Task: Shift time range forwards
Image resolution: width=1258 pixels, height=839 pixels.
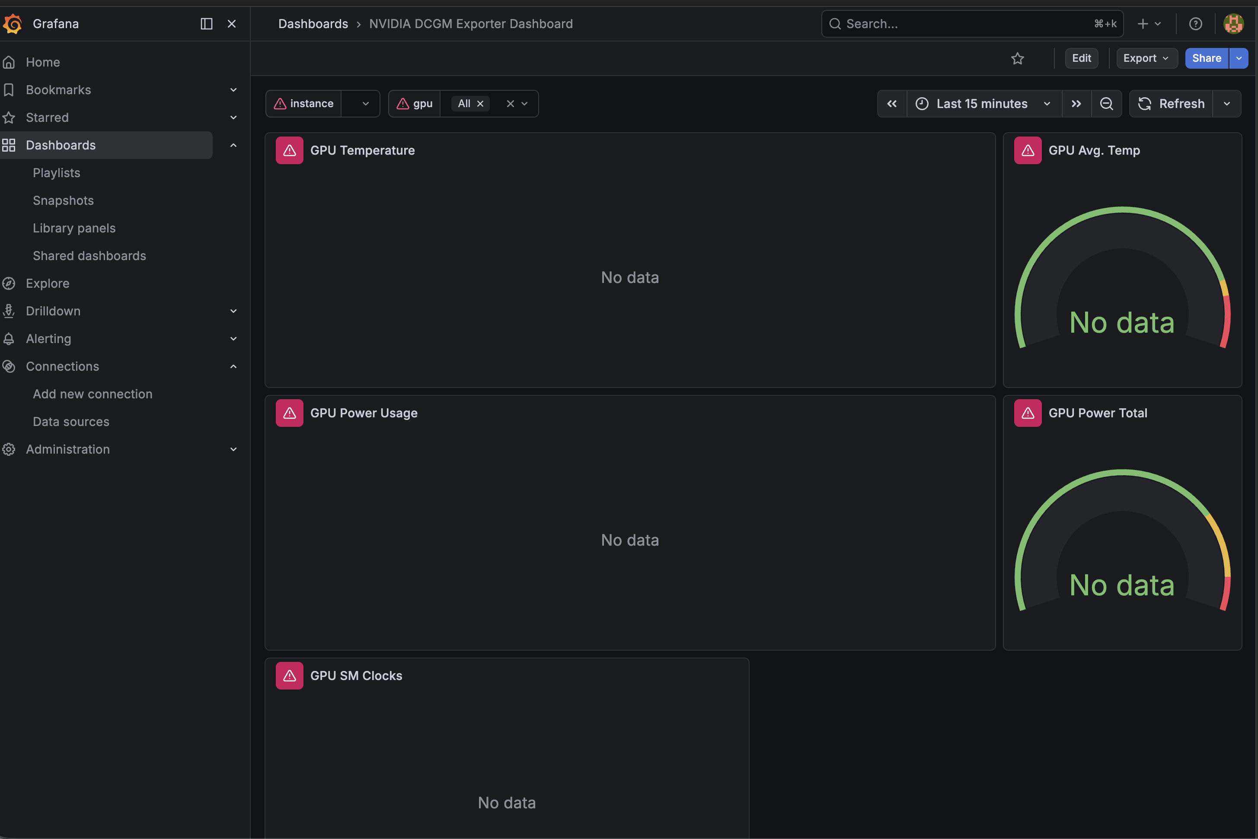Action: pos(1076,104)
